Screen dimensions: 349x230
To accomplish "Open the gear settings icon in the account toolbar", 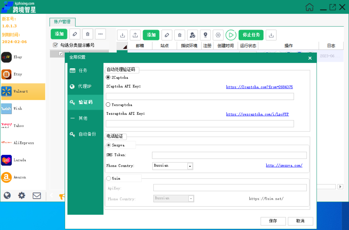I will (218, 35).
